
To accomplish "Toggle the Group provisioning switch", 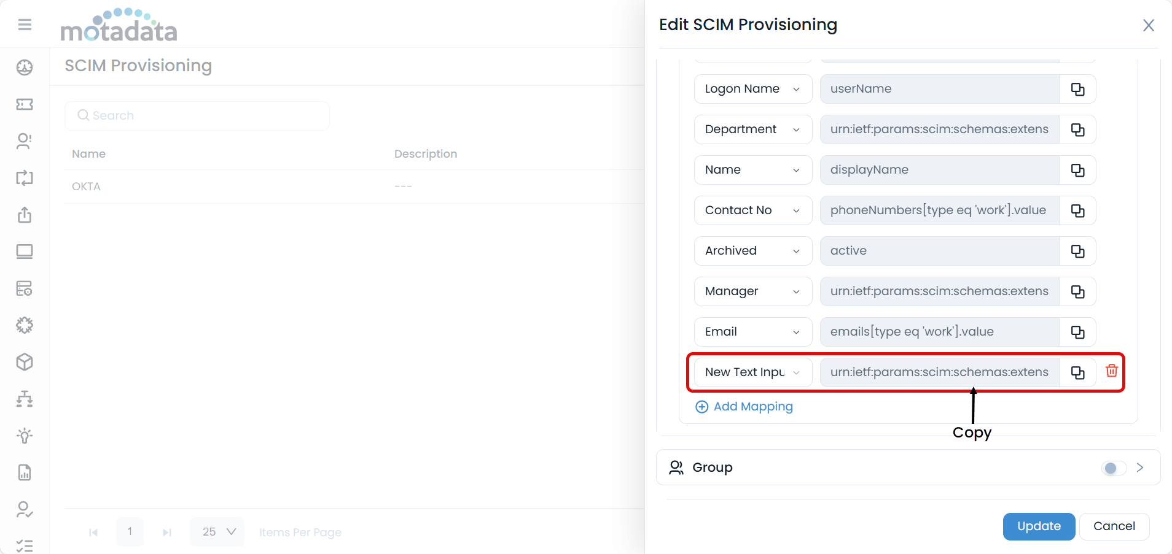I will 1113,468.
